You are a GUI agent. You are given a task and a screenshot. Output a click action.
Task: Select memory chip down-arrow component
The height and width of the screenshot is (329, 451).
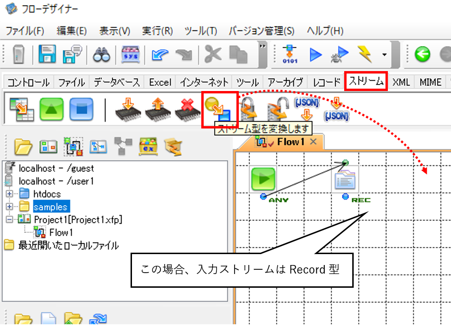pos(128,110)
